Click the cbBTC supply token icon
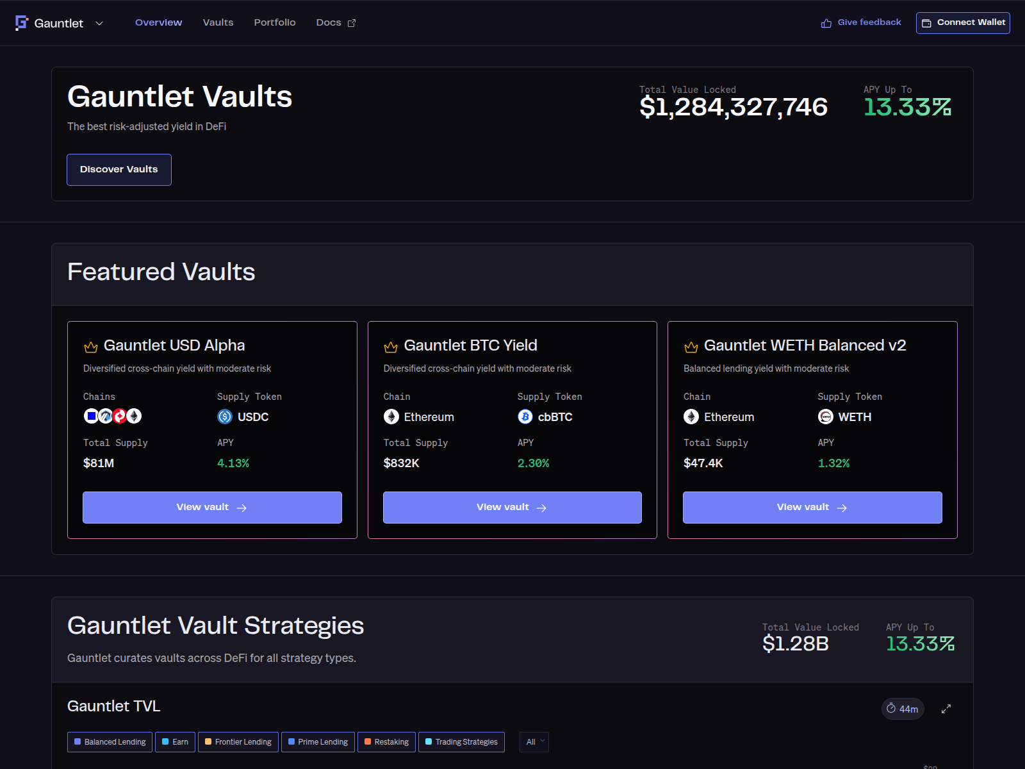Viewport: 1025px width, 769px height. click(x=525, y=417)
